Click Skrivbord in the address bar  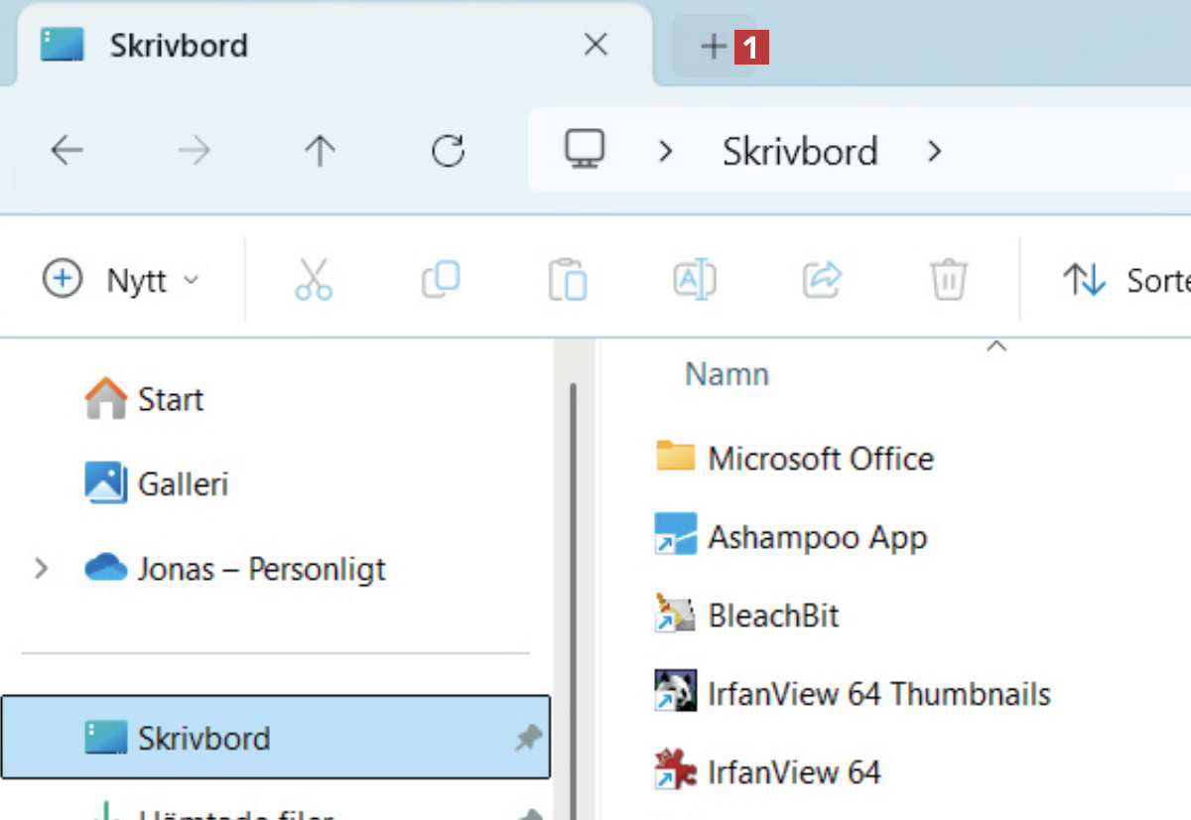(800, 152)
